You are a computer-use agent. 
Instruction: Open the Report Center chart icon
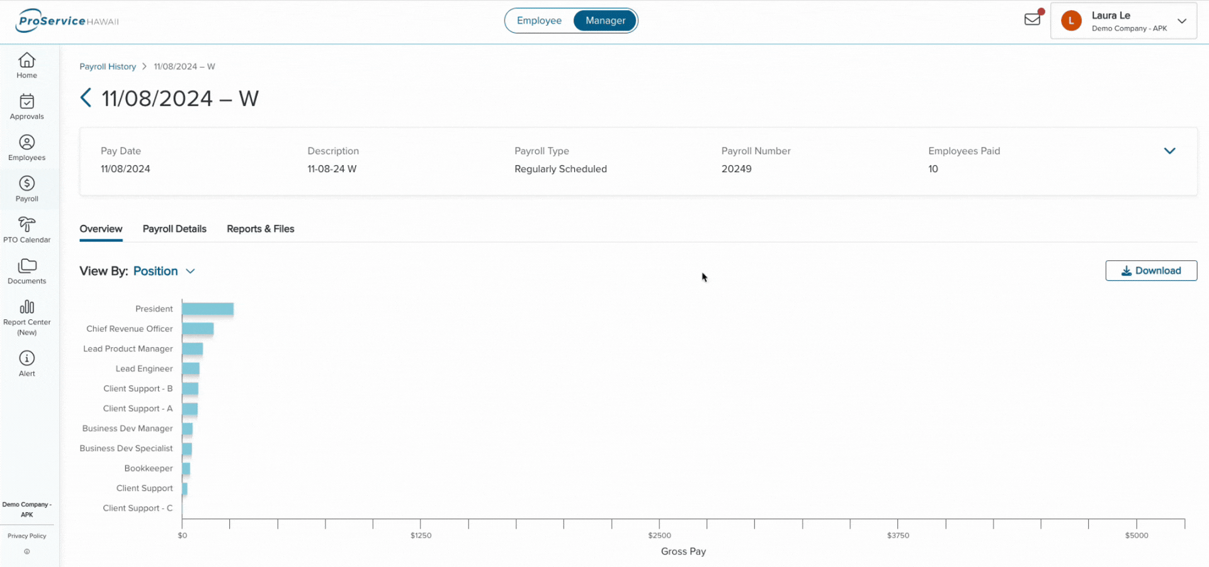[26, 307]
